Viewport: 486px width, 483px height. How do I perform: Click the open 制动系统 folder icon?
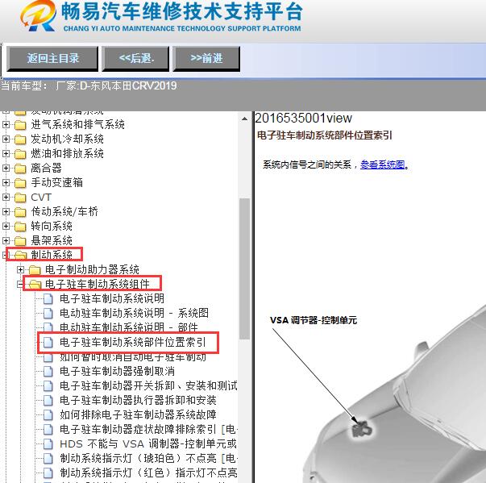click(x=21, y=255)
